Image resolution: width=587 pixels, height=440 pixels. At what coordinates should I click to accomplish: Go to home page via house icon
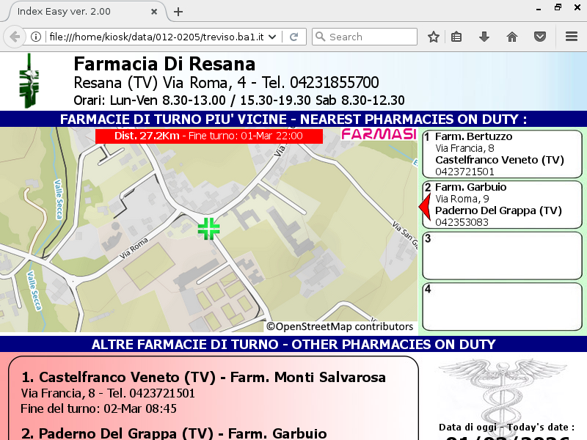pos(512,37)
